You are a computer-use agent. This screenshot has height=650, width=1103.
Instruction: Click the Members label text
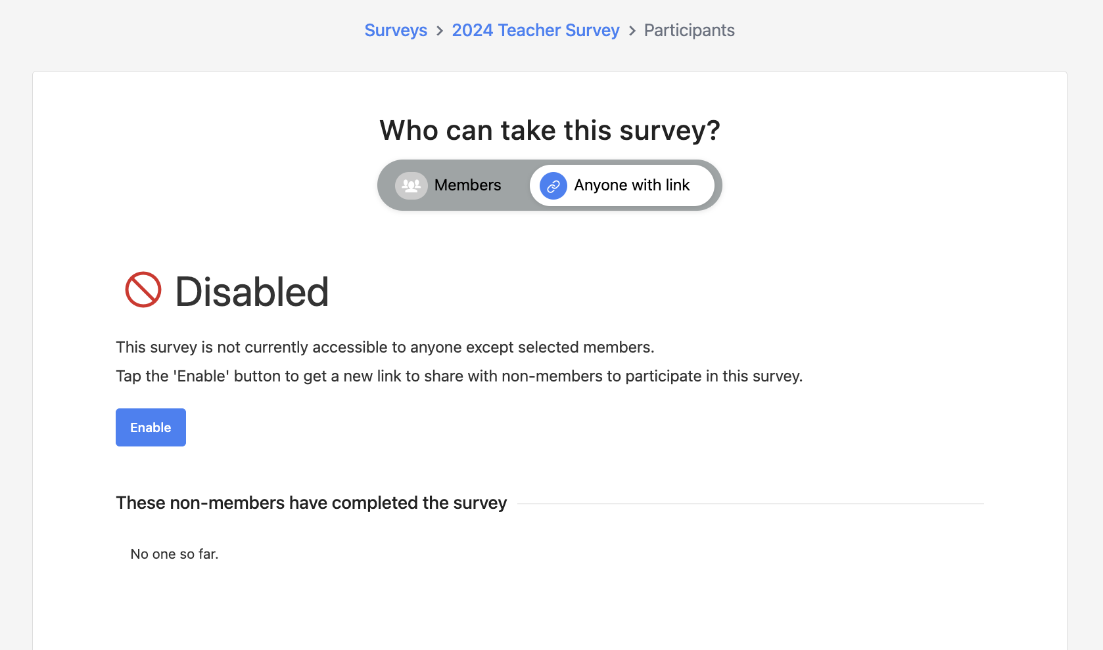[x=467, y=185]
